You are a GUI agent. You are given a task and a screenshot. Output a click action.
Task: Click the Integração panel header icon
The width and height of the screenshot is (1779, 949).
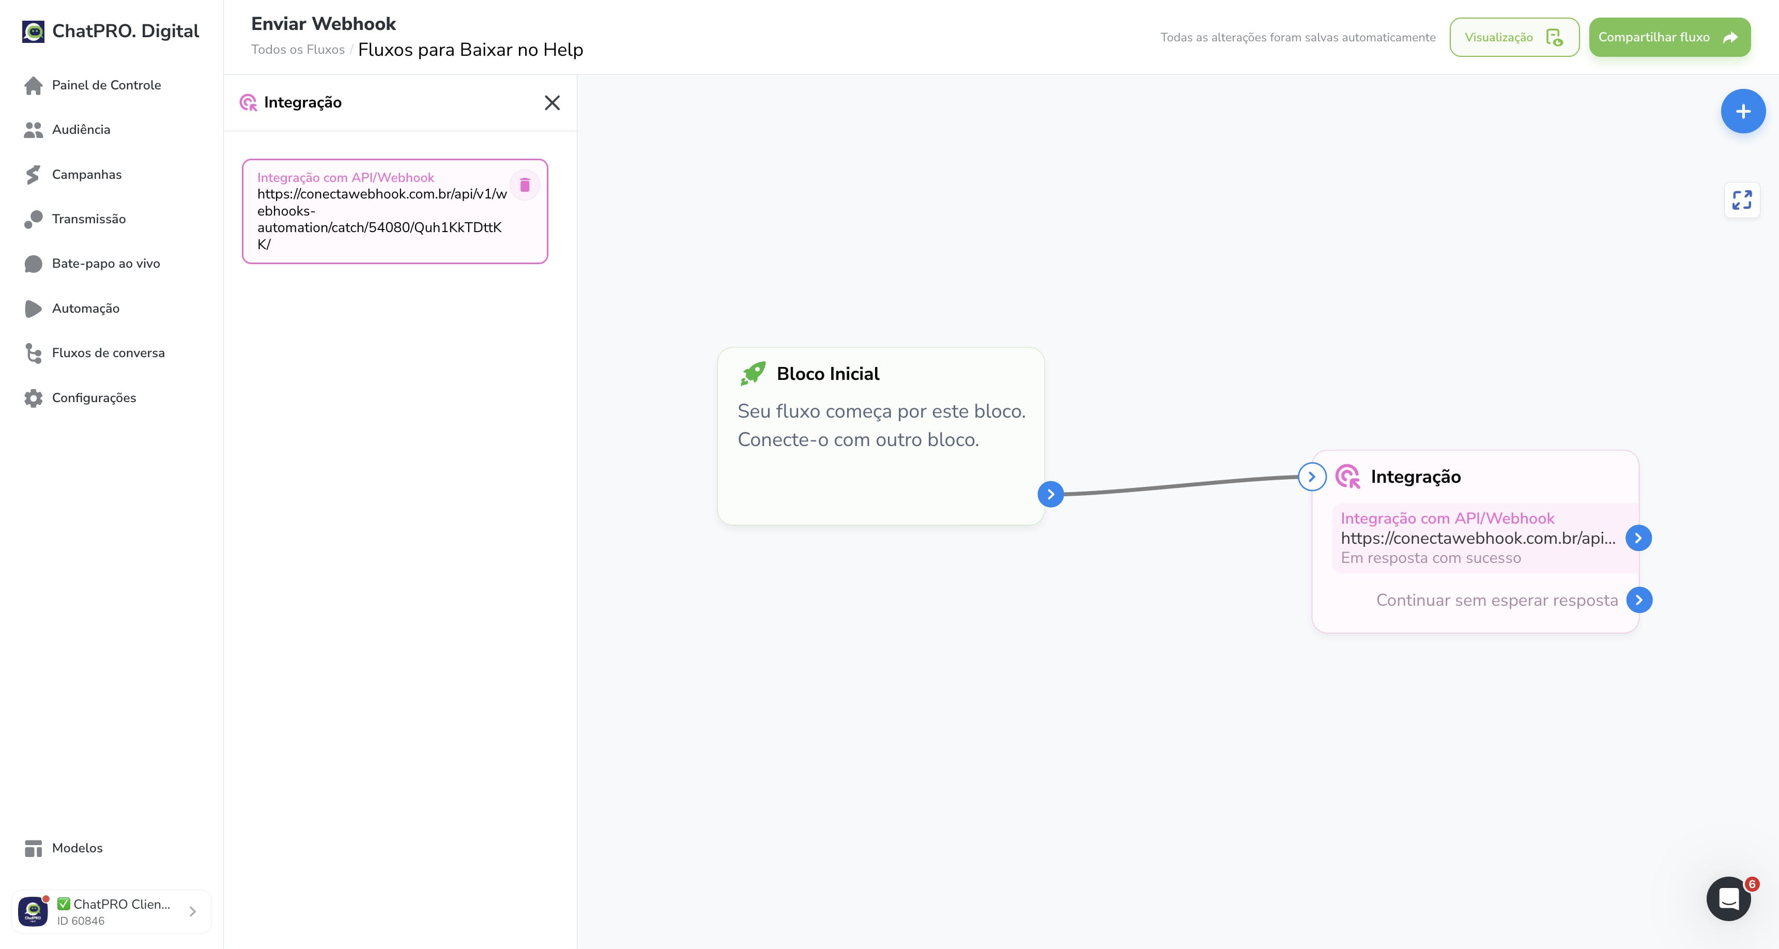pos(248,103)
